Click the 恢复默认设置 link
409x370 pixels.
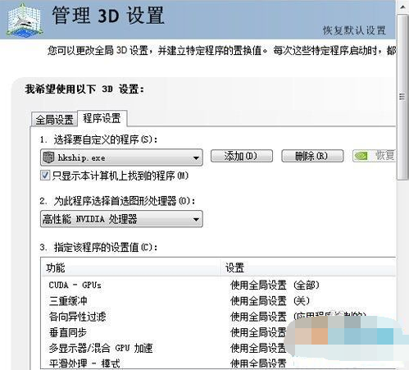tap(354, 30)
